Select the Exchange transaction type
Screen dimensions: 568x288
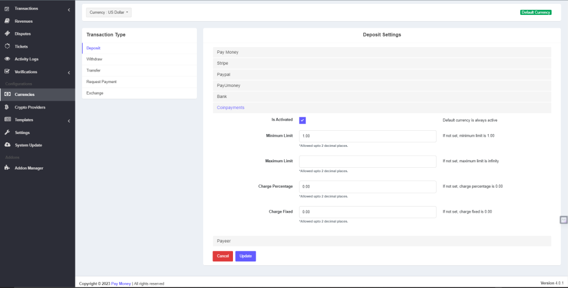pos(95,93)
